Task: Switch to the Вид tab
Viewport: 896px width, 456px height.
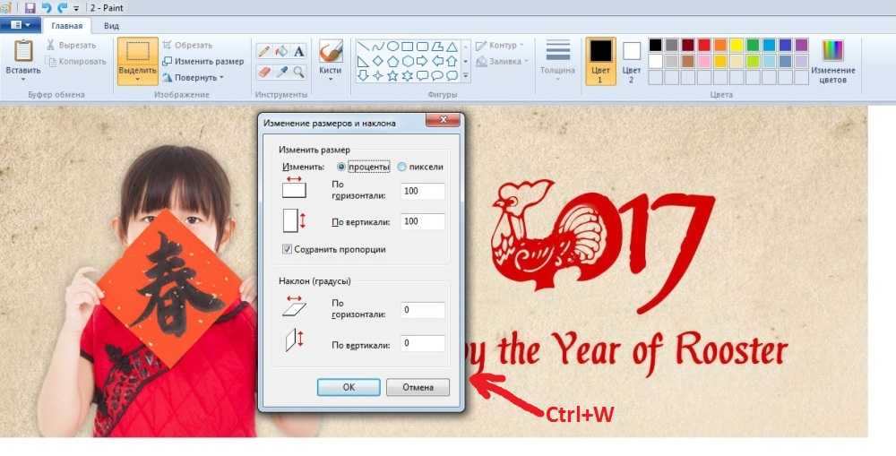Action: pyautogui.click(x=111, y=26)
